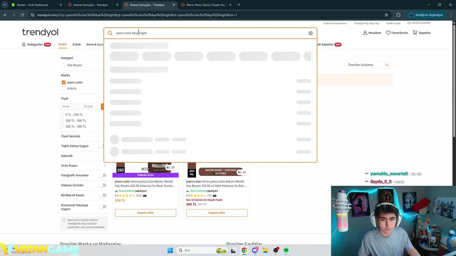Select the 300 TL - 400 TL price range
Screen dimensions: 456x256
(x=62, y=127)
